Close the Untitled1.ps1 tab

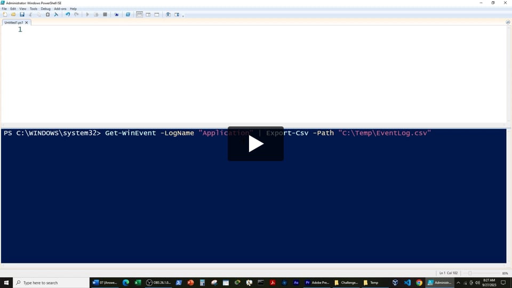(x=27, y=22)
